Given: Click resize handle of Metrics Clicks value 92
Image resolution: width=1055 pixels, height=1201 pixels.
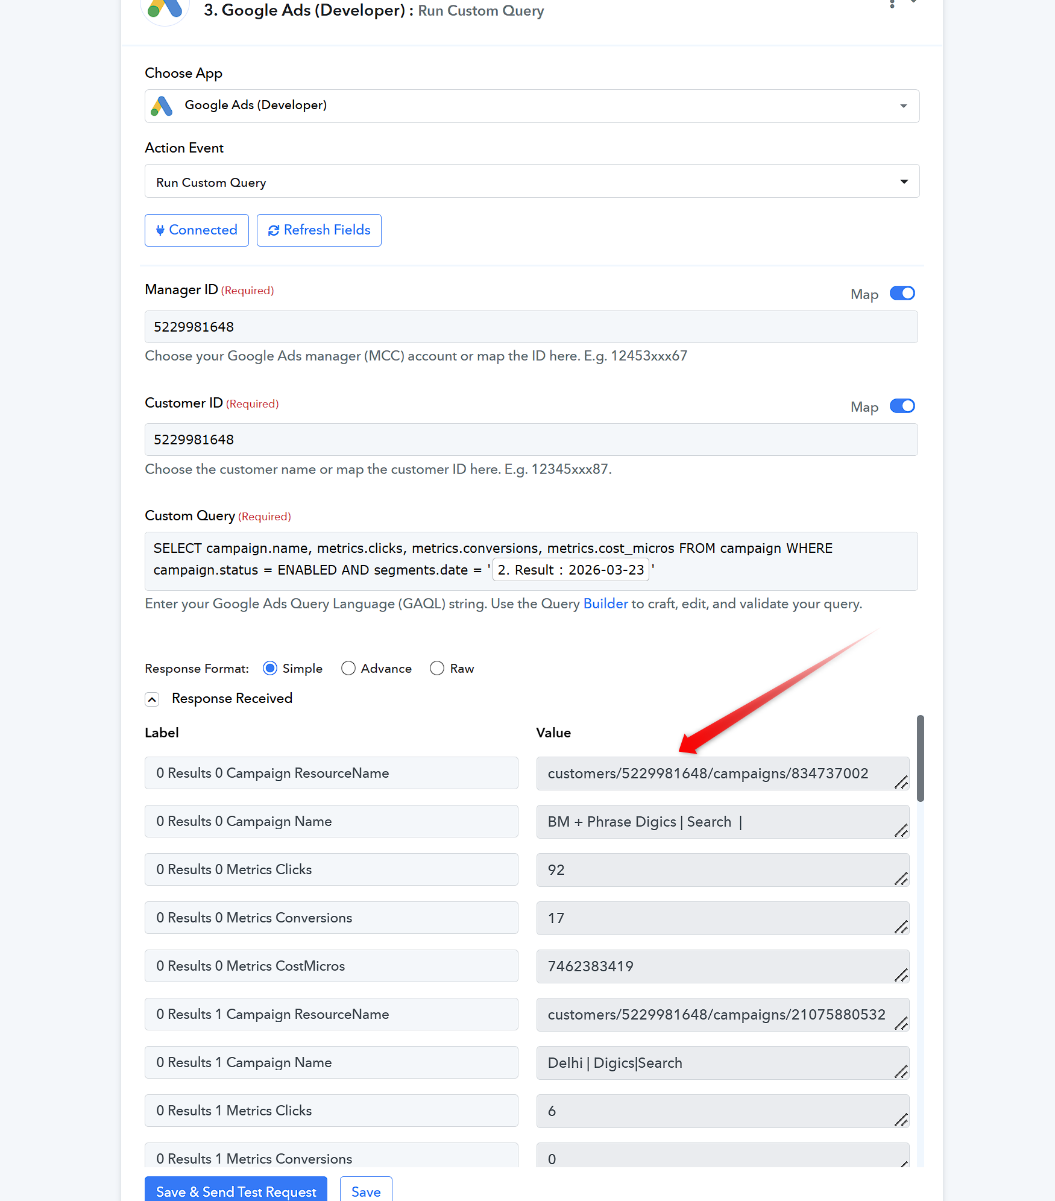Looking at the screenshot, I should [901, 879].
